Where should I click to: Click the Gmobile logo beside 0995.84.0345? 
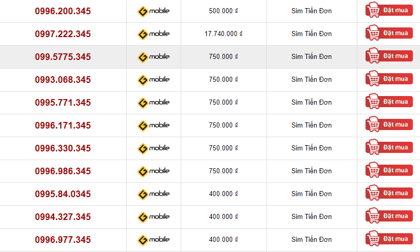pos(153,194)
